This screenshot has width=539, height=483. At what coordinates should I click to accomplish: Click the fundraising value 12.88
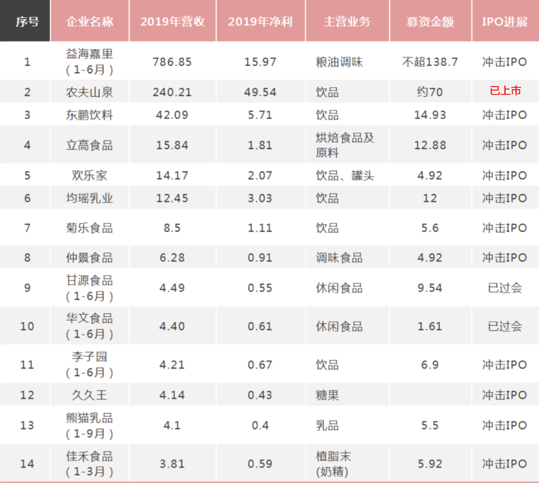coord(430,145)
